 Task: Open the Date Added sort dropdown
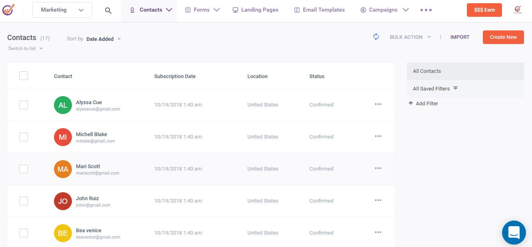point(103,39)
